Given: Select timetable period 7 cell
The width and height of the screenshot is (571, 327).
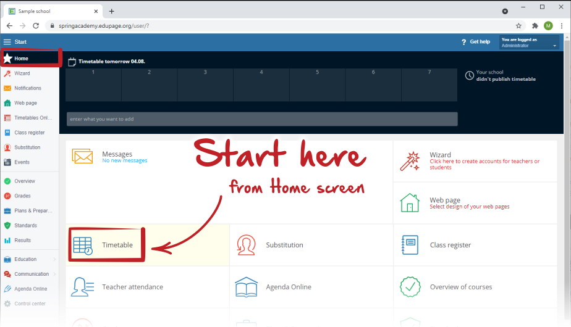Looking at the screenshot, I should (429, 85).
